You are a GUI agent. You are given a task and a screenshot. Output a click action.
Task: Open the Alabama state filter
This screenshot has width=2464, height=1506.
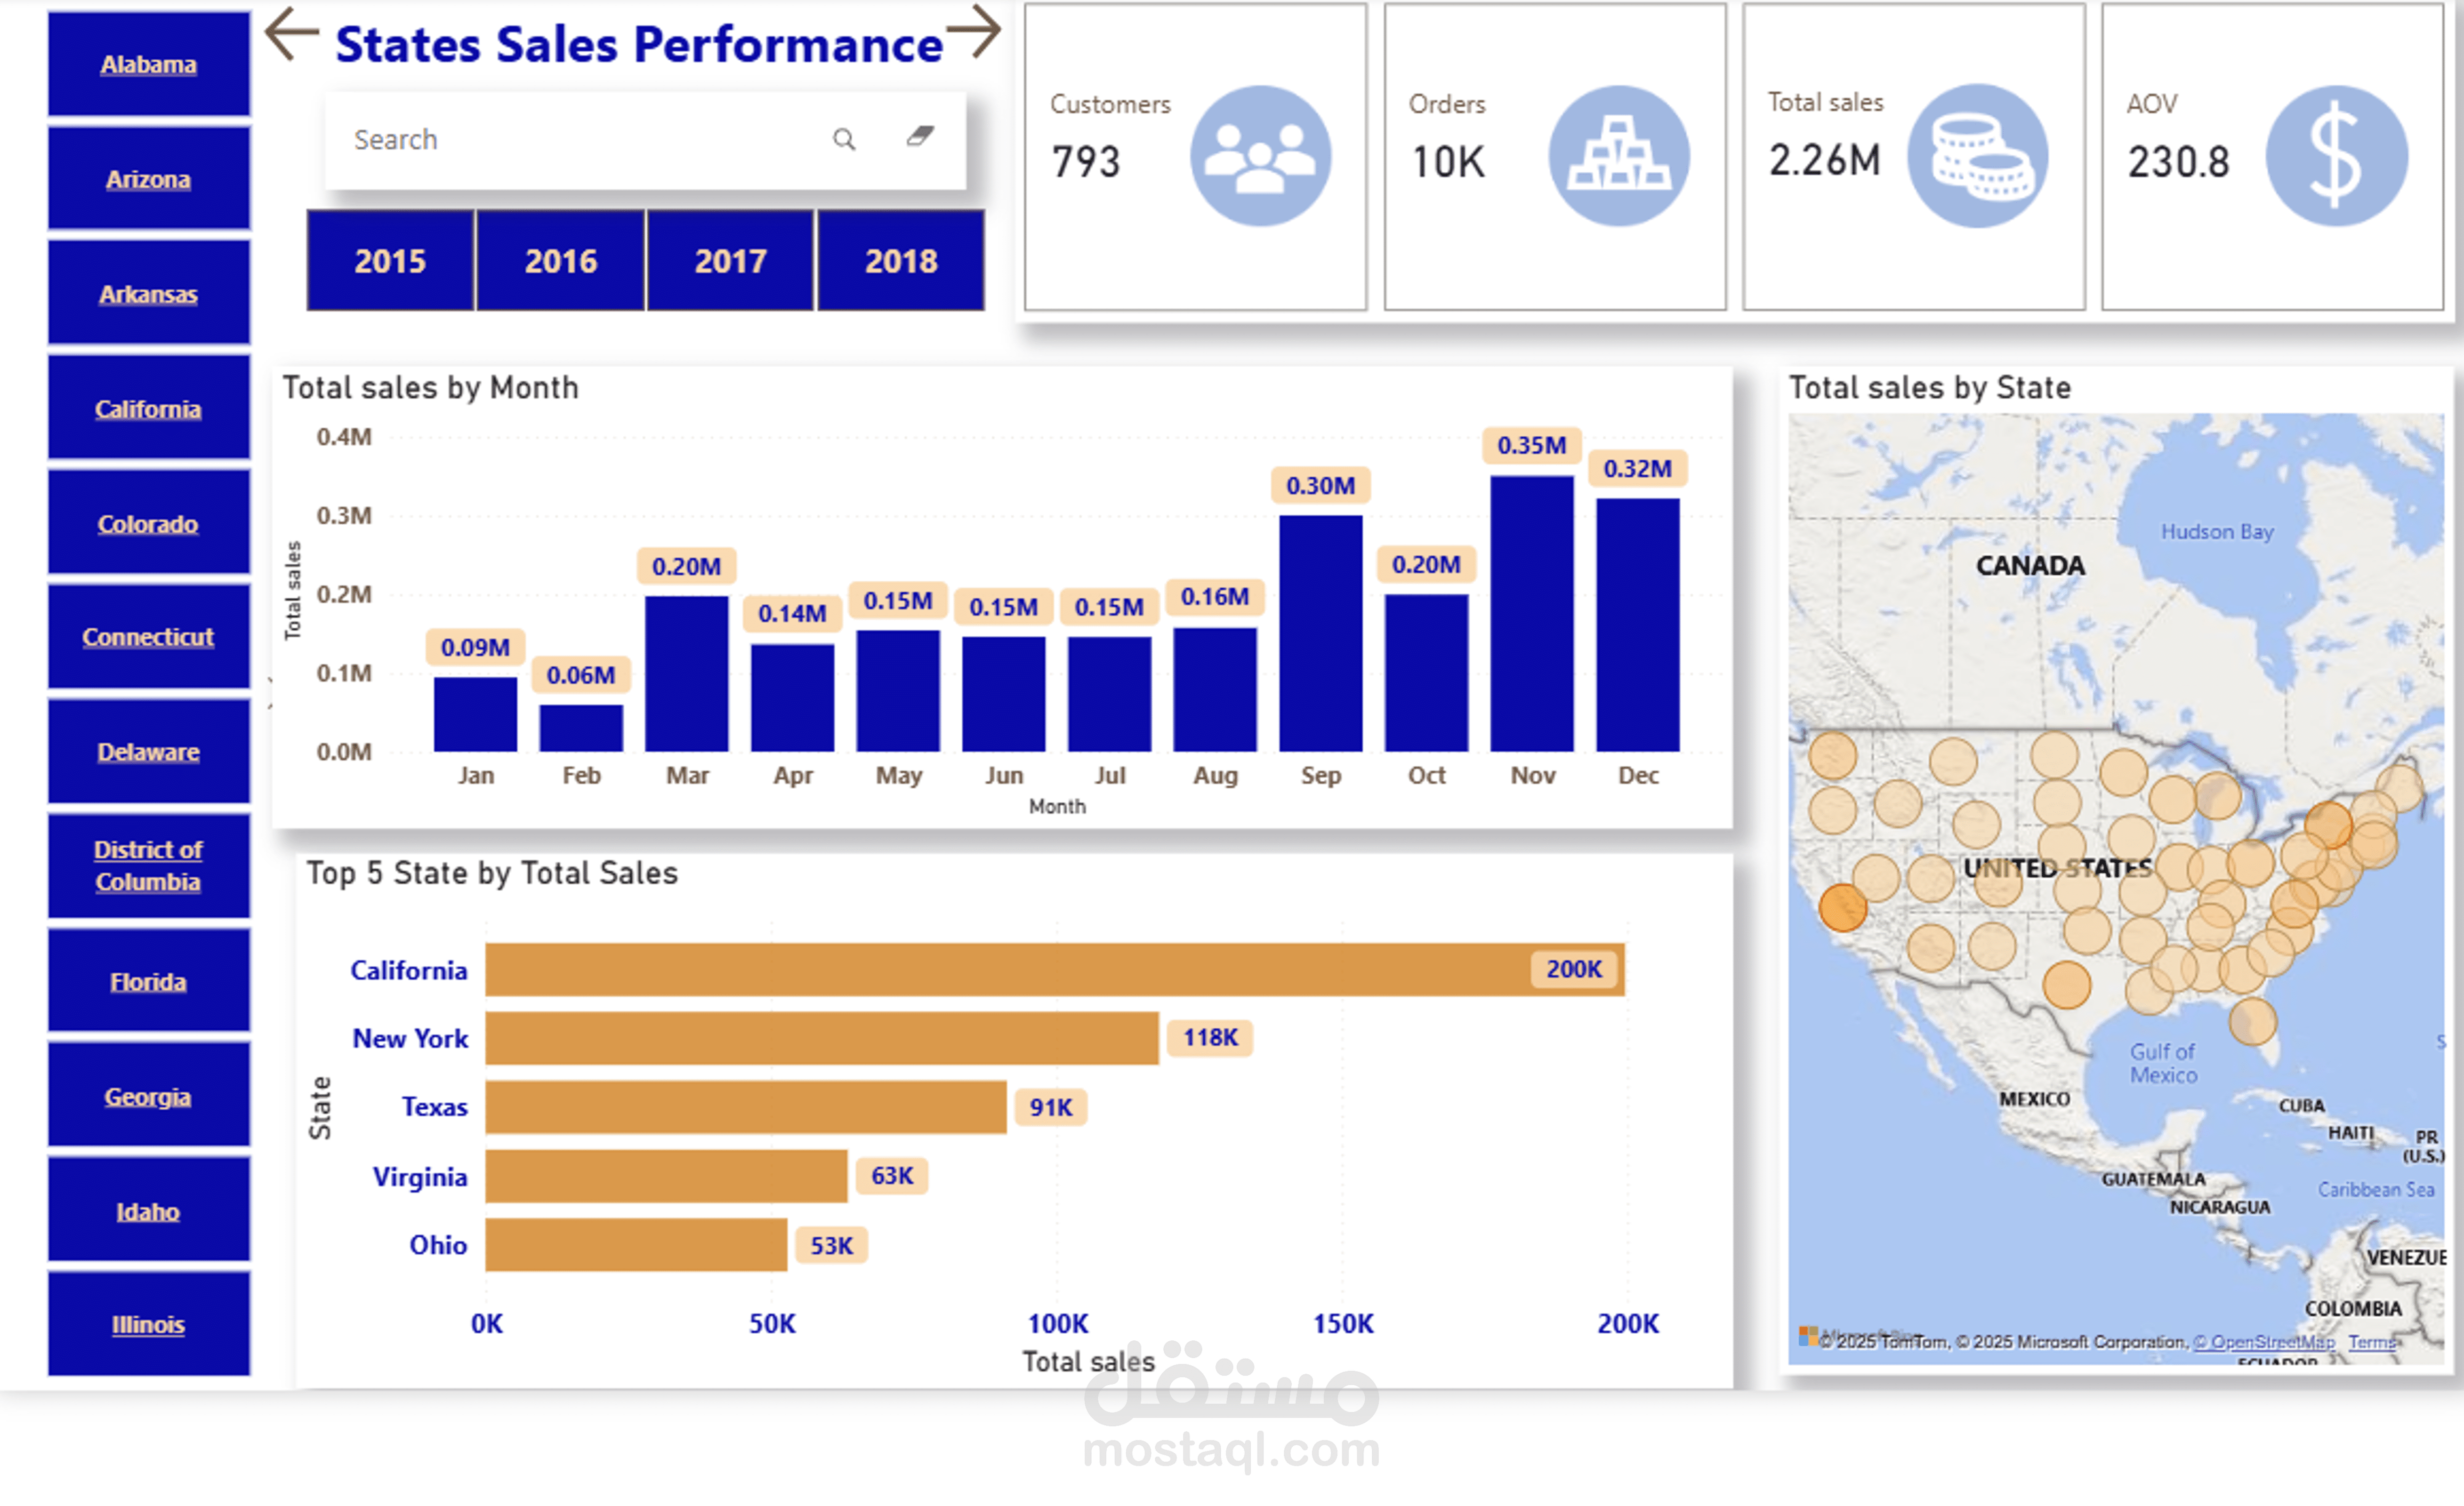pyautogui.click(x=148, y=65)
